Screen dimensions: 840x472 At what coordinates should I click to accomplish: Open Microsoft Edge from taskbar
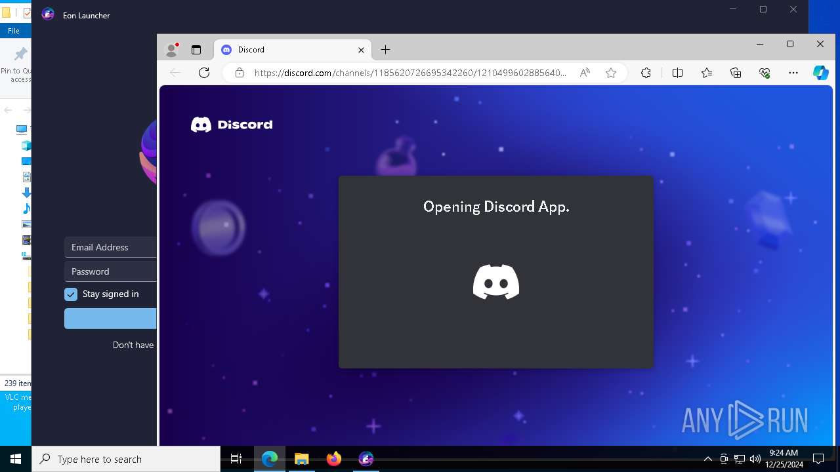point(270,459)
